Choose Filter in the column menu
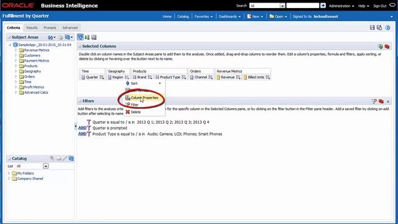The image size is (398, 224). [x=144, y=105]
